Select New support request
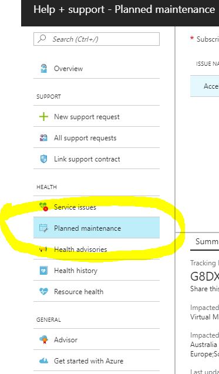This screenshot has width=219, height=374. point(96,117)
